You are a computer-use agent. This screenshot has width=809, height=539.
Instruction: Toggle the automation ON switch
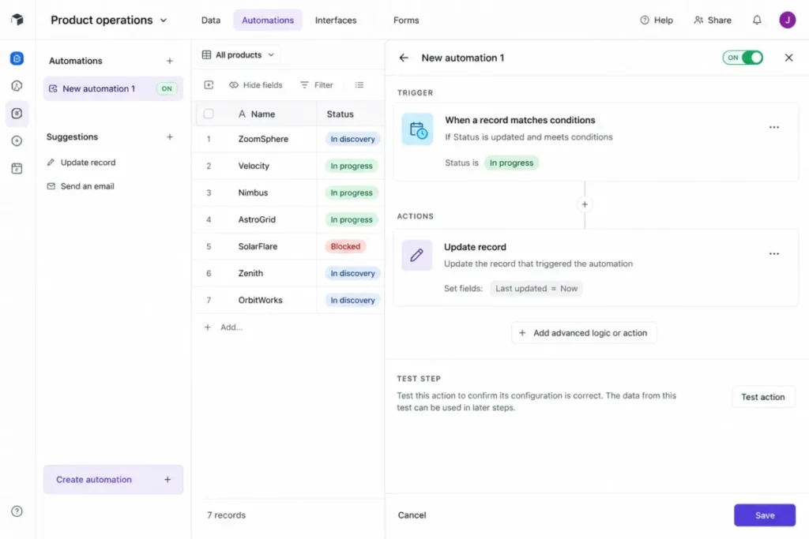(743, 58)
